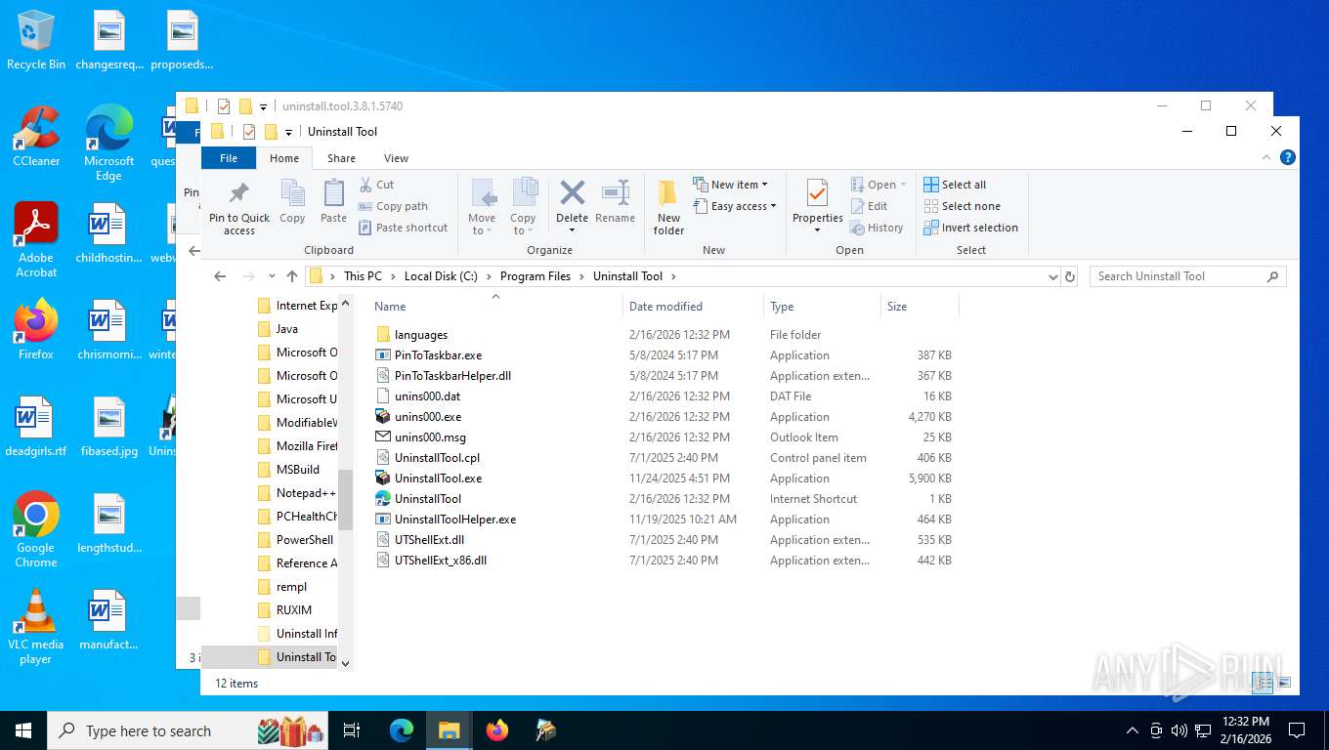This screenshot has width=1329, height=750.
Task: Open the New item dropdown
Action: 730,185
